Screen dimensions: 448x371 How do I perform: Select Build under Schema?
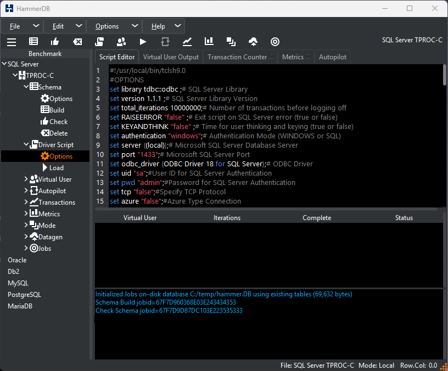[x=52, y=110]
